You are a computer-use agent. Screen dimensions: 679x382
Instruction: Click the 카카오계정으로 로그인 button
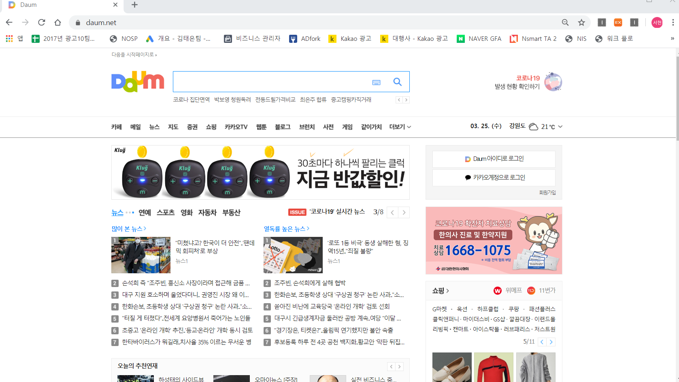[x=494, y=177]
